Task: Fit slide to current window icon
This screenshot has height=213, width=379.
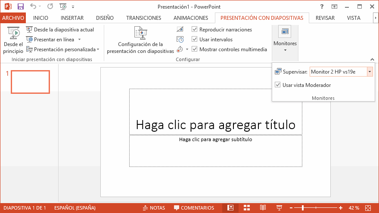Action: 367,208
